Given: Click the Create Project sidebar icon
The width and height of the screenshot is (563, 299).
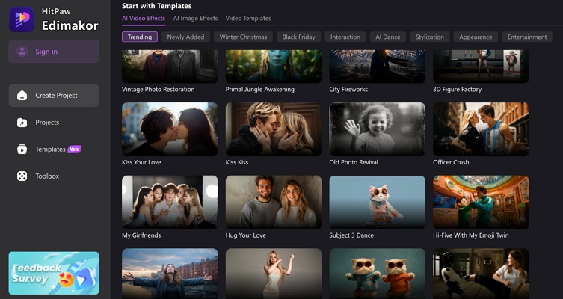Looking at the screenshot, I should [22, 96].
